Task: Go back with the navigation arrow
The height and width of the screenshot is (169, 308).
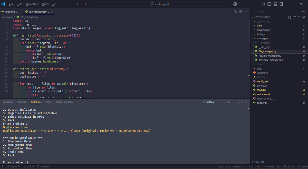Action: [x=79, y=4]
